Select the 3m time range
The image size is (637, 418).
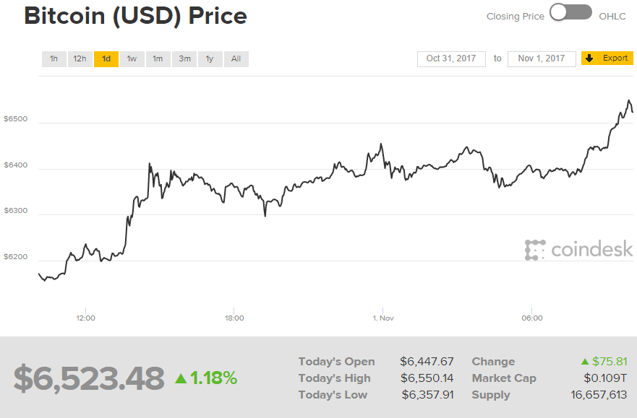pos(184,58)
